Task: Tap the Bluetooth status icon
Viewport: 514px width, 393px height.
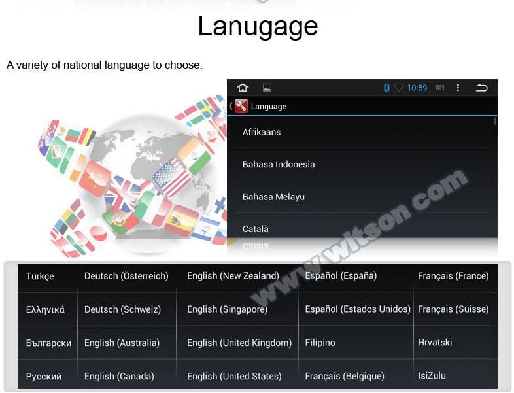Action: [386, 88]
